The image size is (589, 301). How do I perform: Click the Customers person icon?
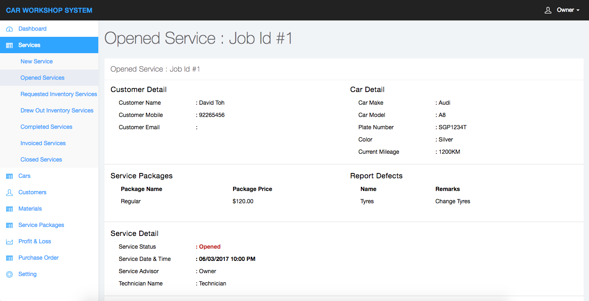[x=9, y=193]
